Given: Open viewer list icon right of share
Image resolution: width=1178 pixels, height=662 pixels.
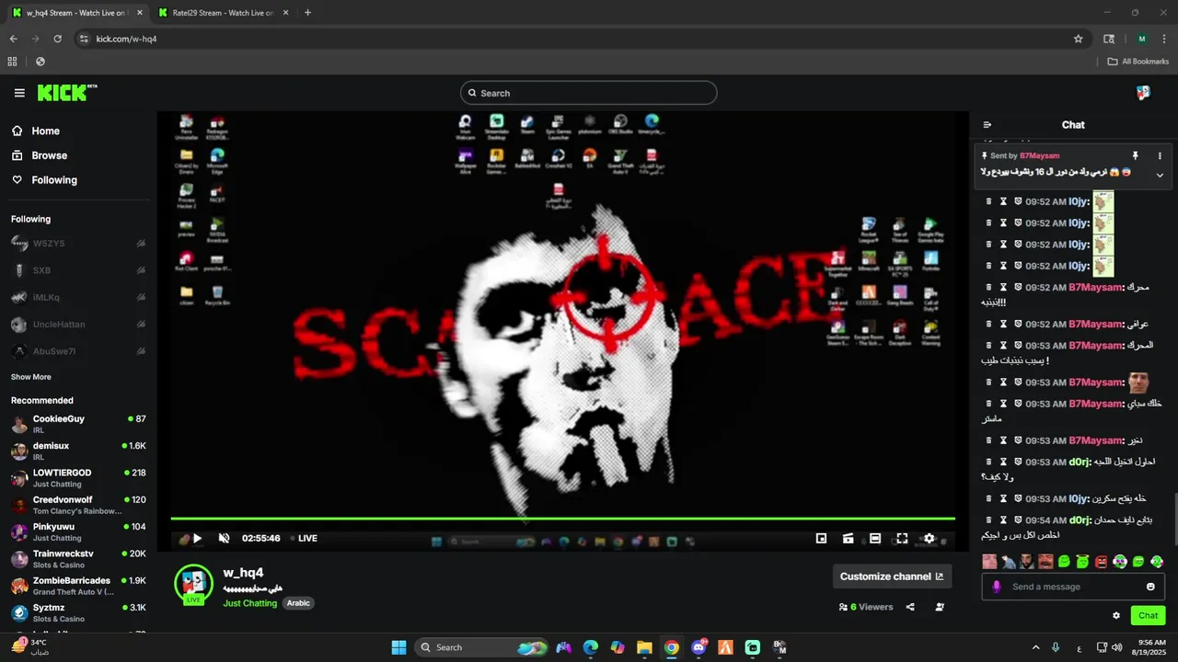Looking at the screenshot, I should [940, 607].
